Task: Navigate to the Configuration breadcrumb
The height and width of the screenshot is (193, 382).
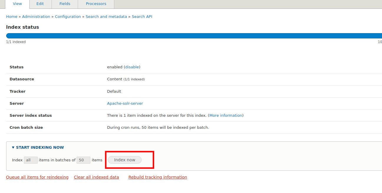Action: click(x=68, y=16)
